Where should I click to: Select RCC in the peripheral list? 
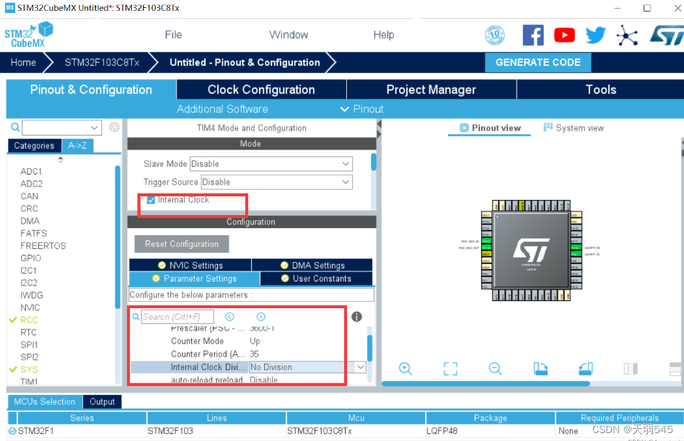(29, 320)
